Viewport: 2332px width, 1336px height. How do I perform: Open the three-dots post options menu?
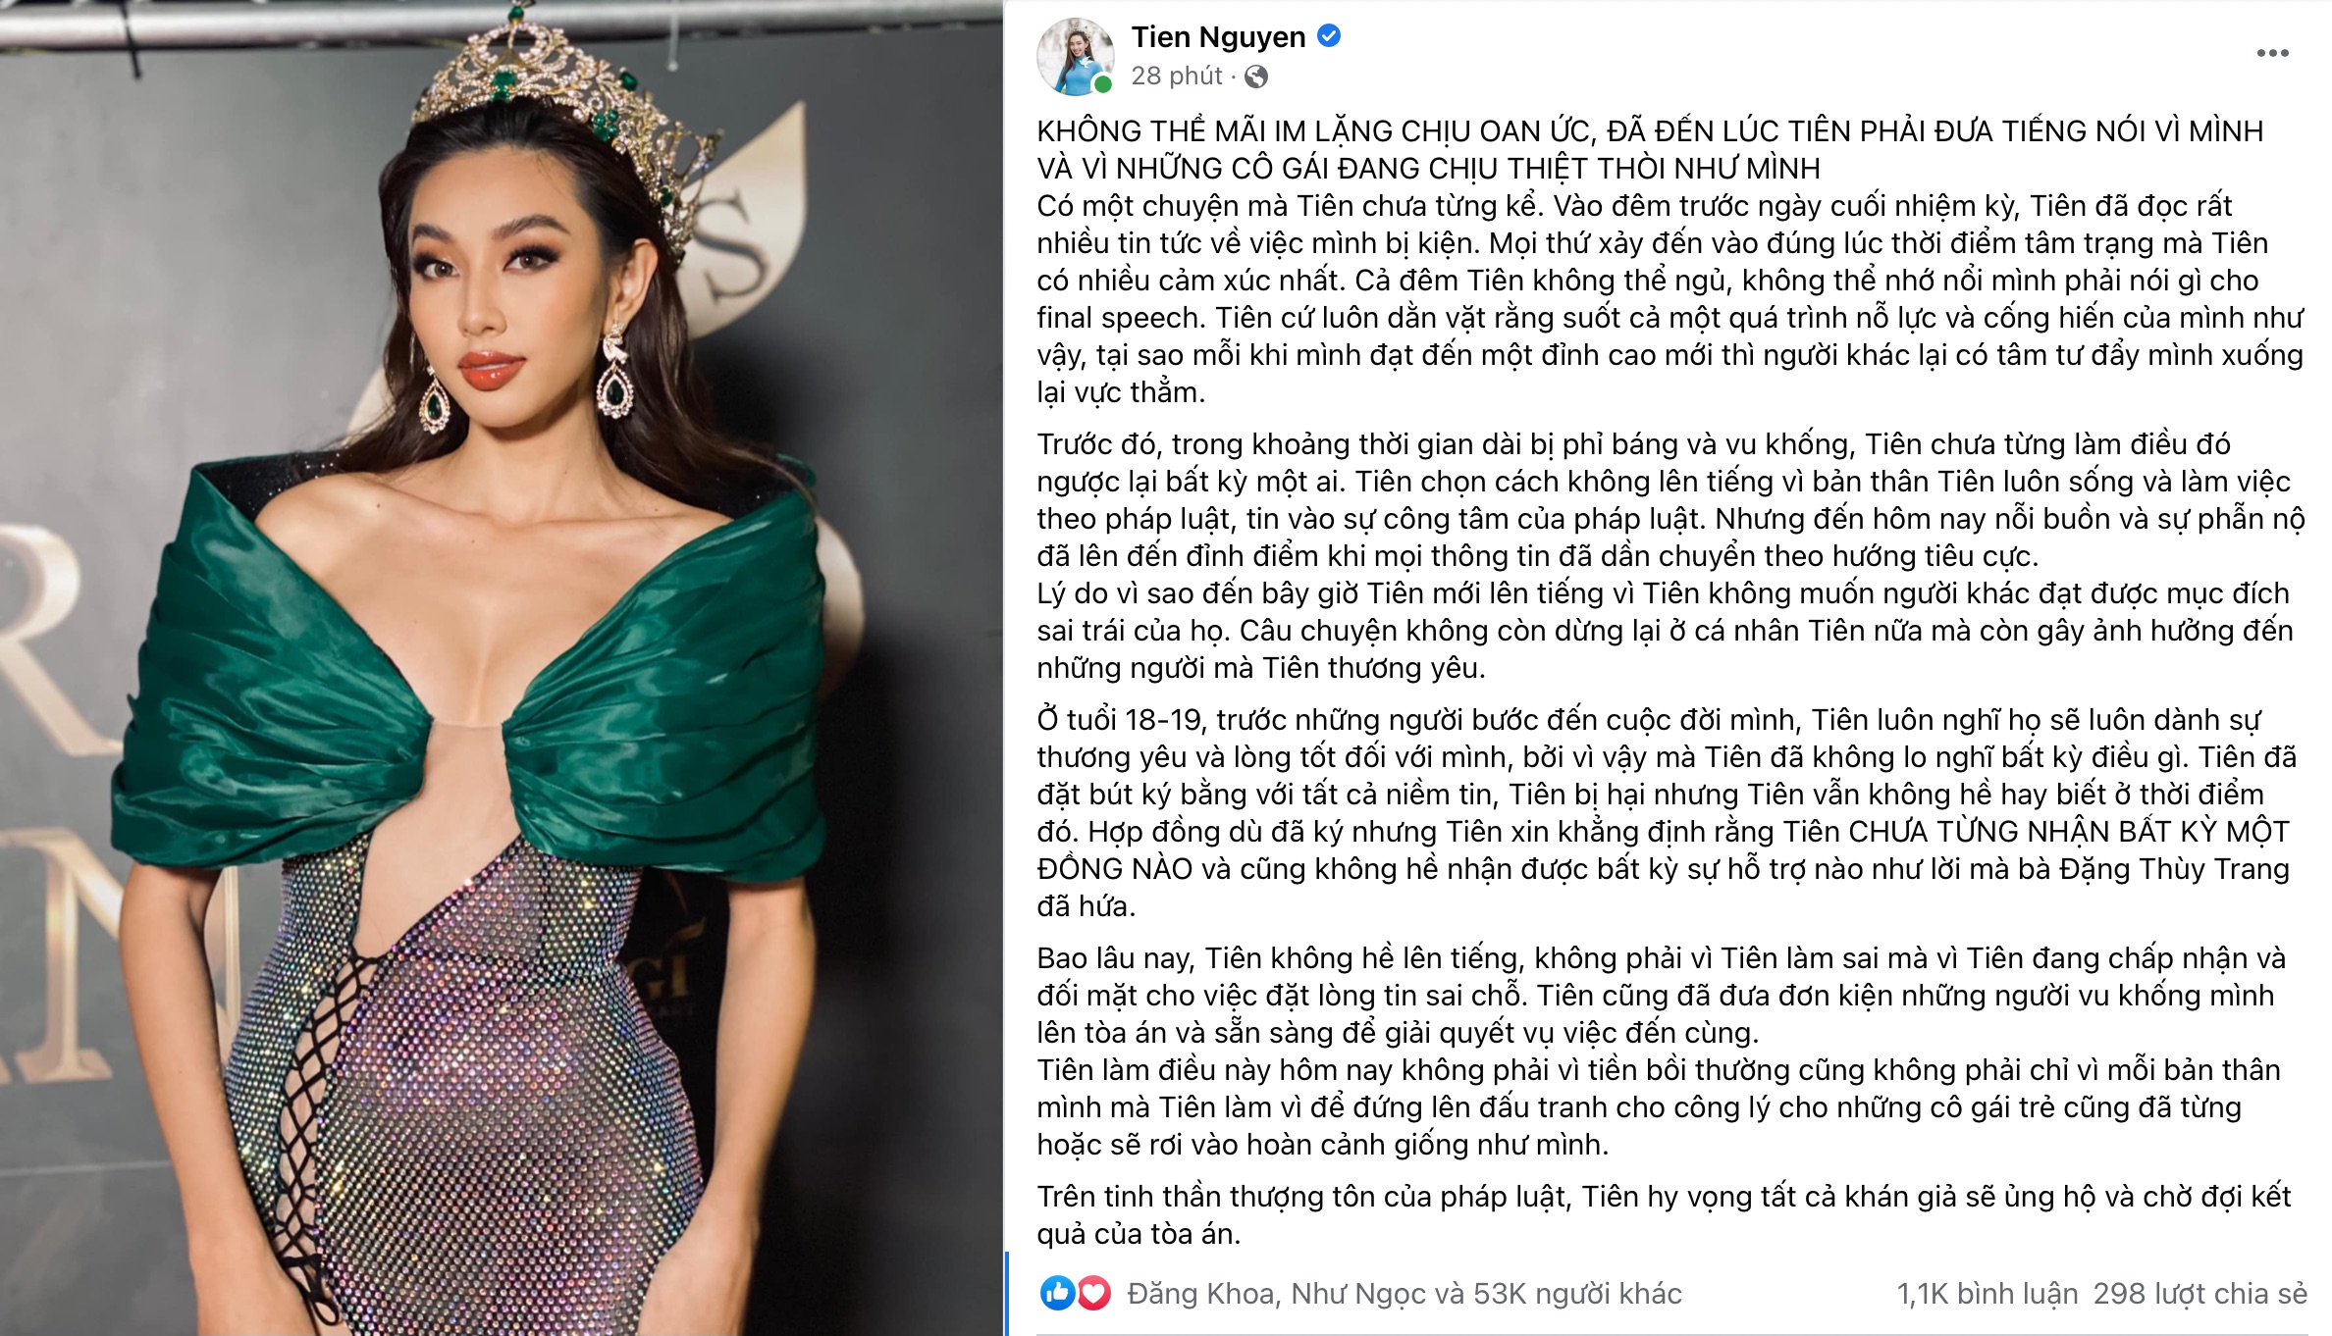[2272, 53]
